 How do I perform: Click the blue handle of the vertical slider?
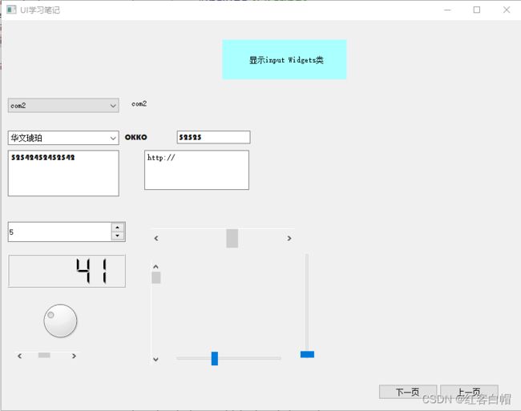307,354
